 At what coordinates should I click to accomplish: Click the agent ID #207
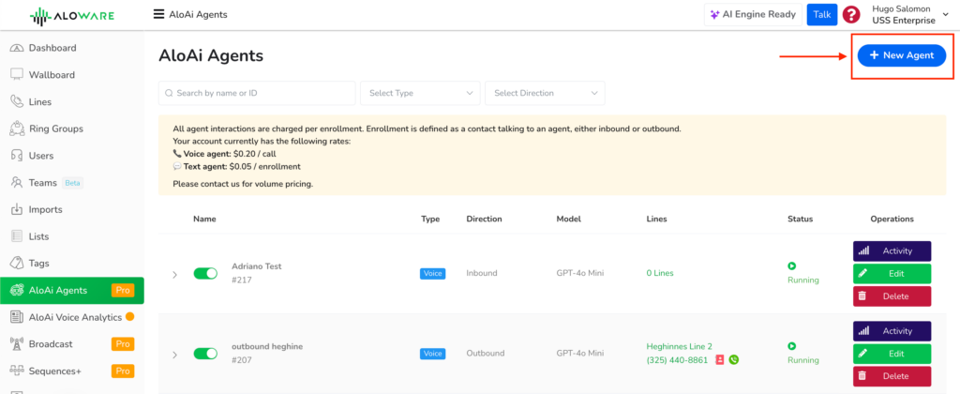coord(242,360)
